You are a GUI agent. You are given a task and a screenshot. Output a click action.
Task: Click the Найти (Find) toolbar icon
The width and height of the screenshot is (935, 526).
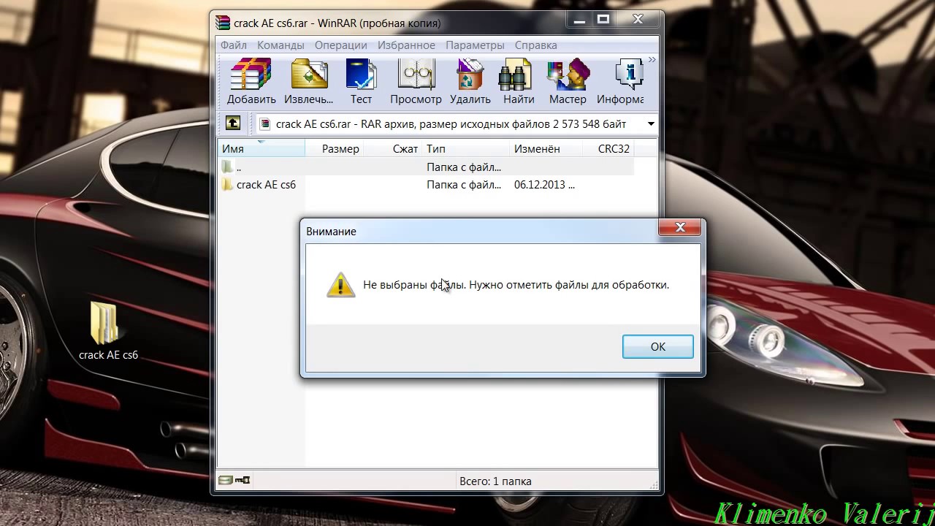pyautogui.click(x=519, y=82)
